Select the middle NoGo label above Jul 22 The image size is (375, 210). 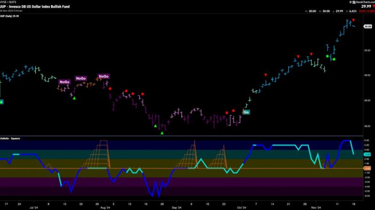click(81, 78)
